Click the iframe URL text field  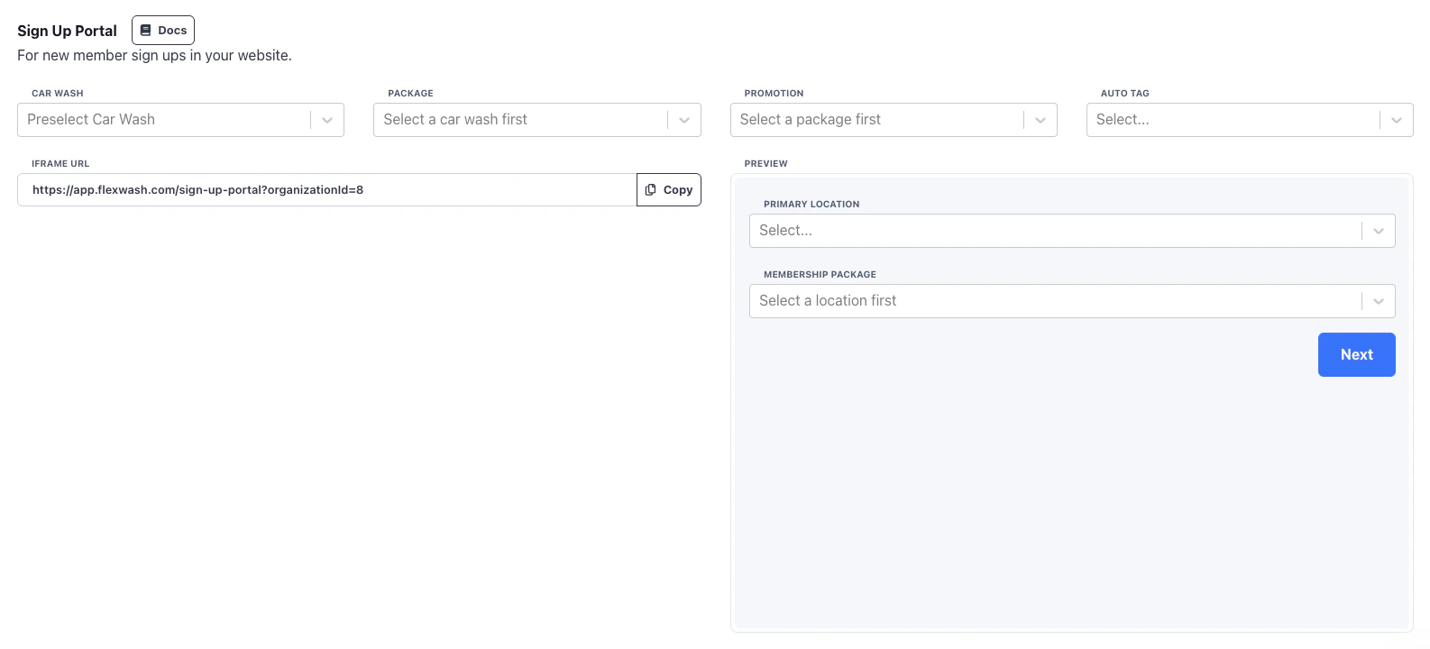[327, 190]
